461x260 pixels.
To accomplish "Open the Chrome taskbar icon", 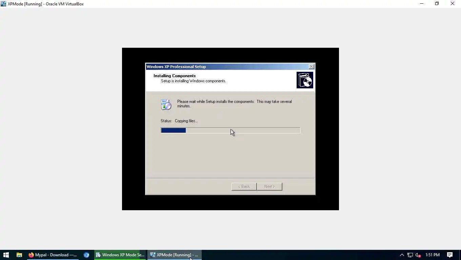I will coord(86,255).
